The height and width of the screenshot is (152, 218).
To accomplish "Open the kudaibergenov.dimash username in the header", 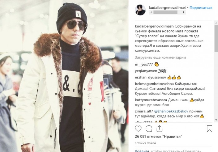I will (167, 8).
